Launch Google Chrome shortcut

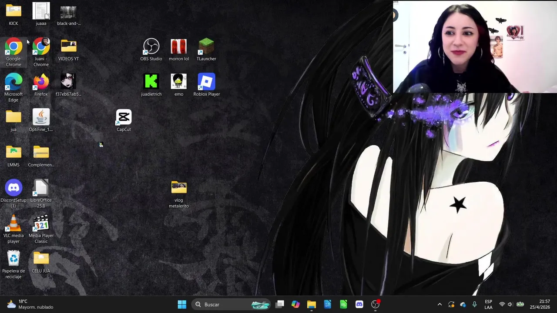coord(13,53)
